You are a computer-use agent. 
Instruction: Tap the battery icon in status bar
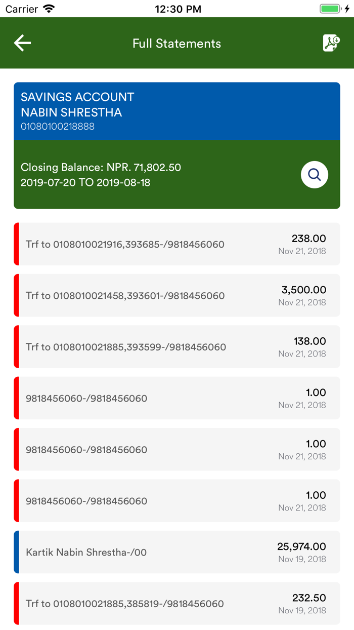[330, 9]
